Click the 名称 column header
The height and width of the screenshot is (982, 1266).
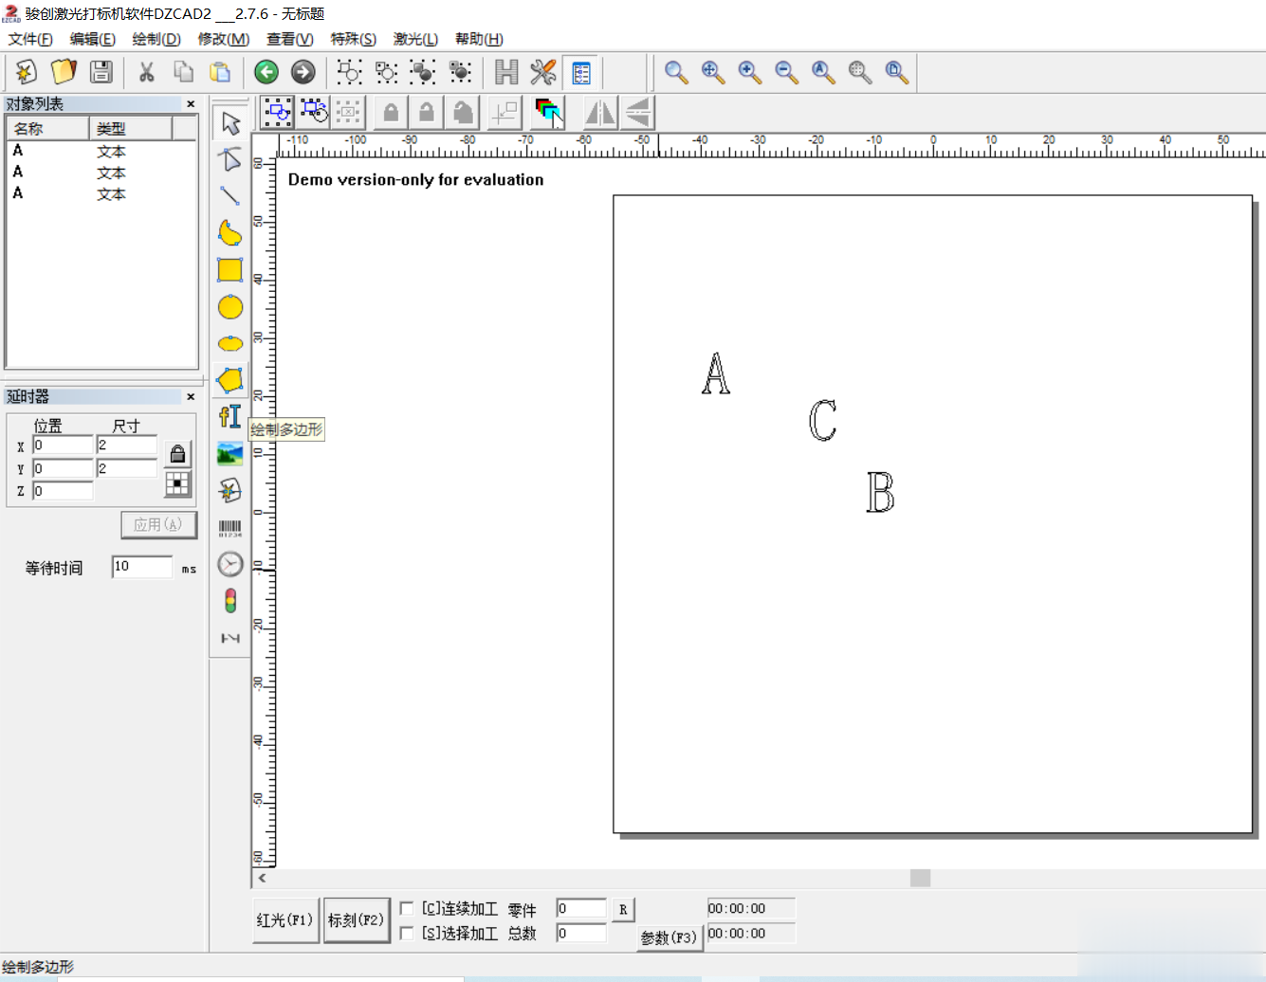point(48,128)
